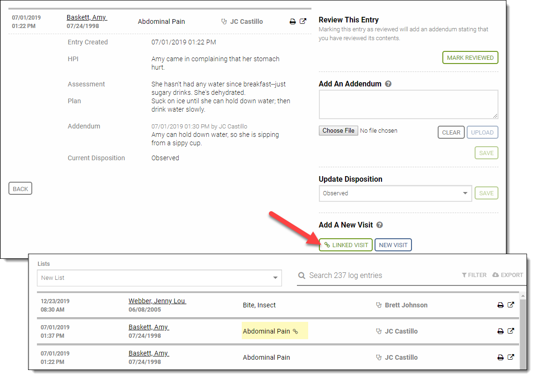This screenshot has width=534, height=377.
Task: Open the 01:37 PM linked entry externally
Action: (x=511, y=331)
